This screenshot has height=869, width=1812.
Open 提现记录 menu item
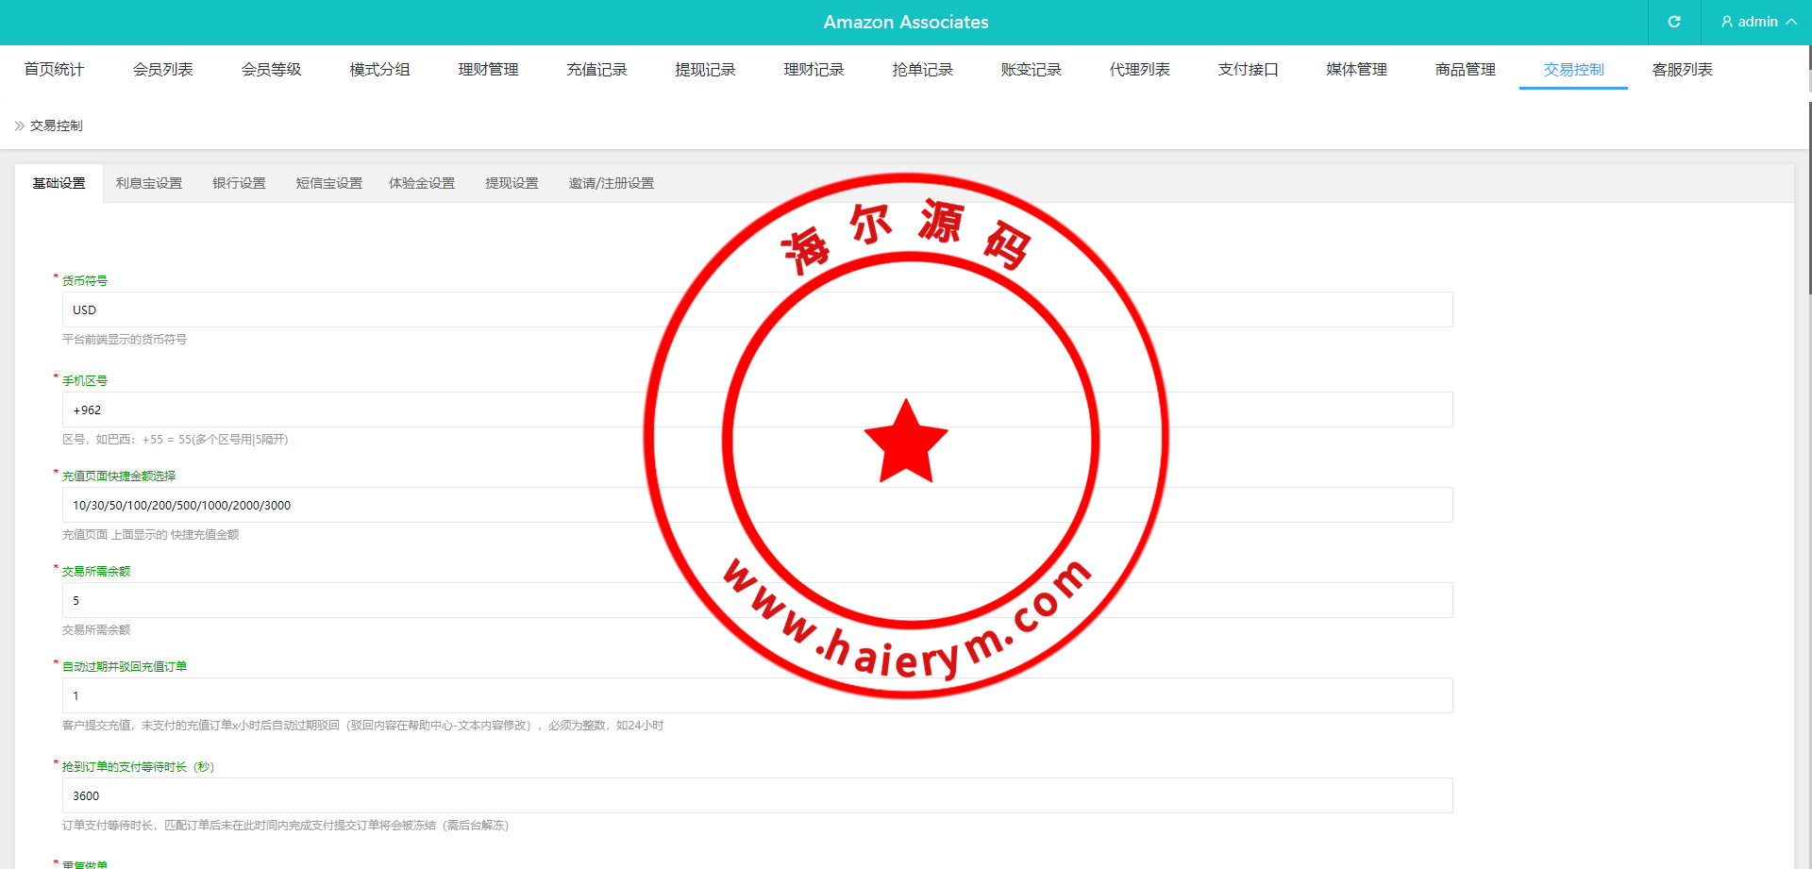click(705, 69)
